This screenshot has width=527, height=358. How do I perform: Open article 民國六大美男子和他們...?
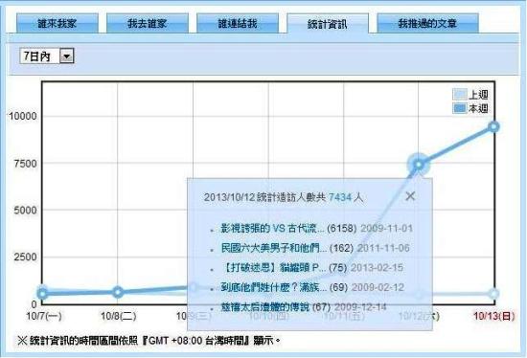click(x=274, y=248)
